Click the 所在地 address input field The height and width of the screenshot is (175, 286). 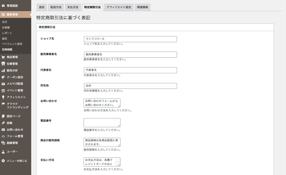coord(130,86)
